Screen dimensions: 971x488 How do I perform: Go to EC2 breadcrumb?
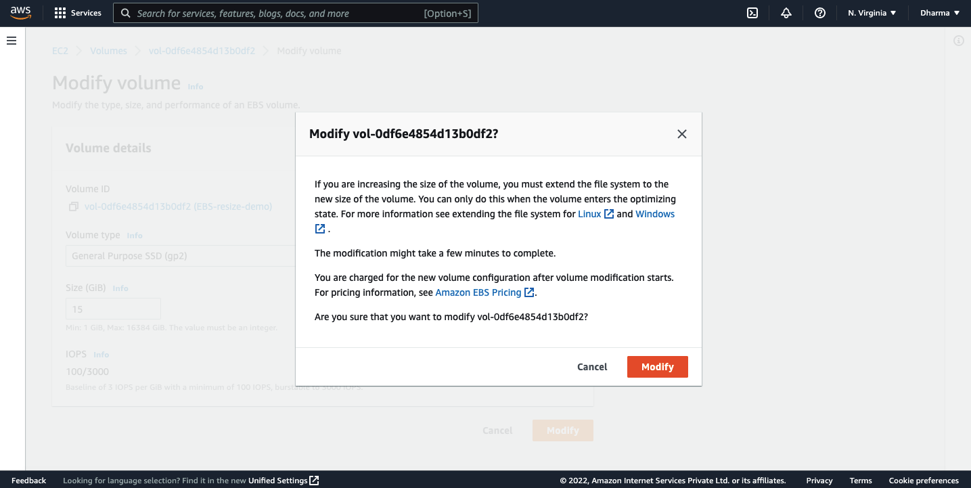click(x=60, y=51)
